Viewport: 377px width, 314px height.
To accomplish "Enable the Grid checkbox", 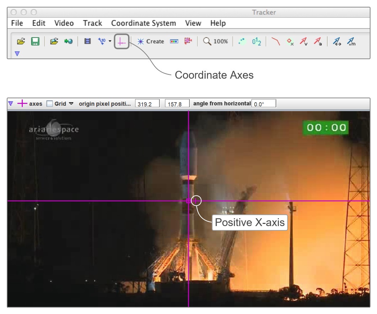I will click(x=49, y=104).
